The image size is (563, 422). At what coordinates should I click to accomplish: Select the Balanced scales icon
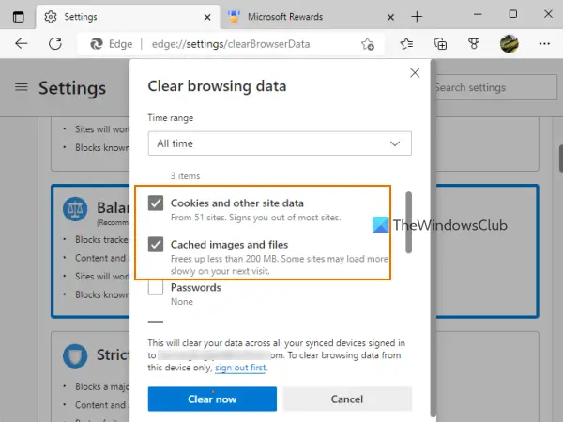coord(75,209)
